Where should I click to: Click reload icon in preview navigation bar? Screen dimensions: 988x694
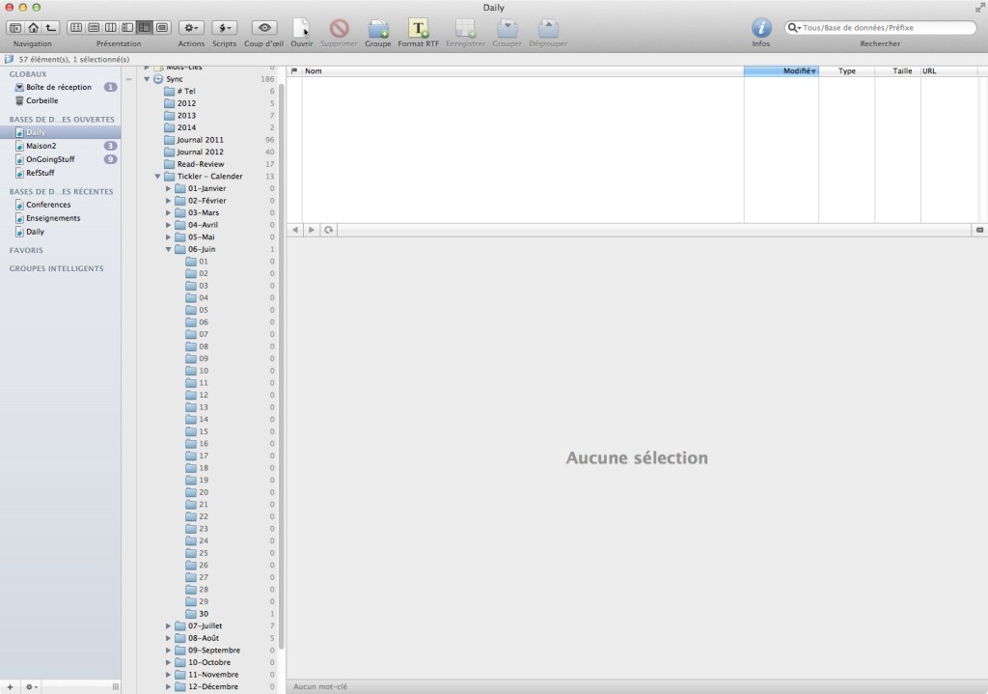point(329,230)
